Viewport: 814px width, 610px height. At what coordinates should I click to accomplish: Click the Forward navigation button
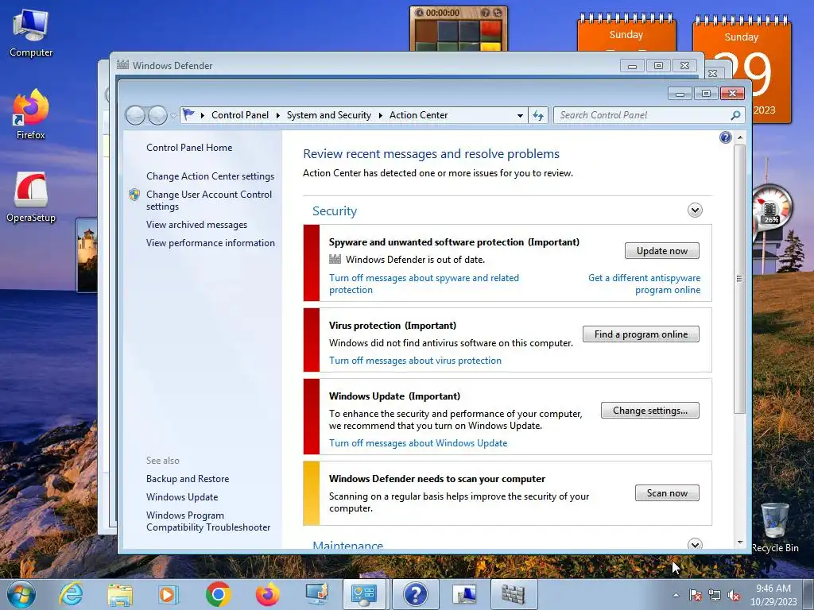158,115
